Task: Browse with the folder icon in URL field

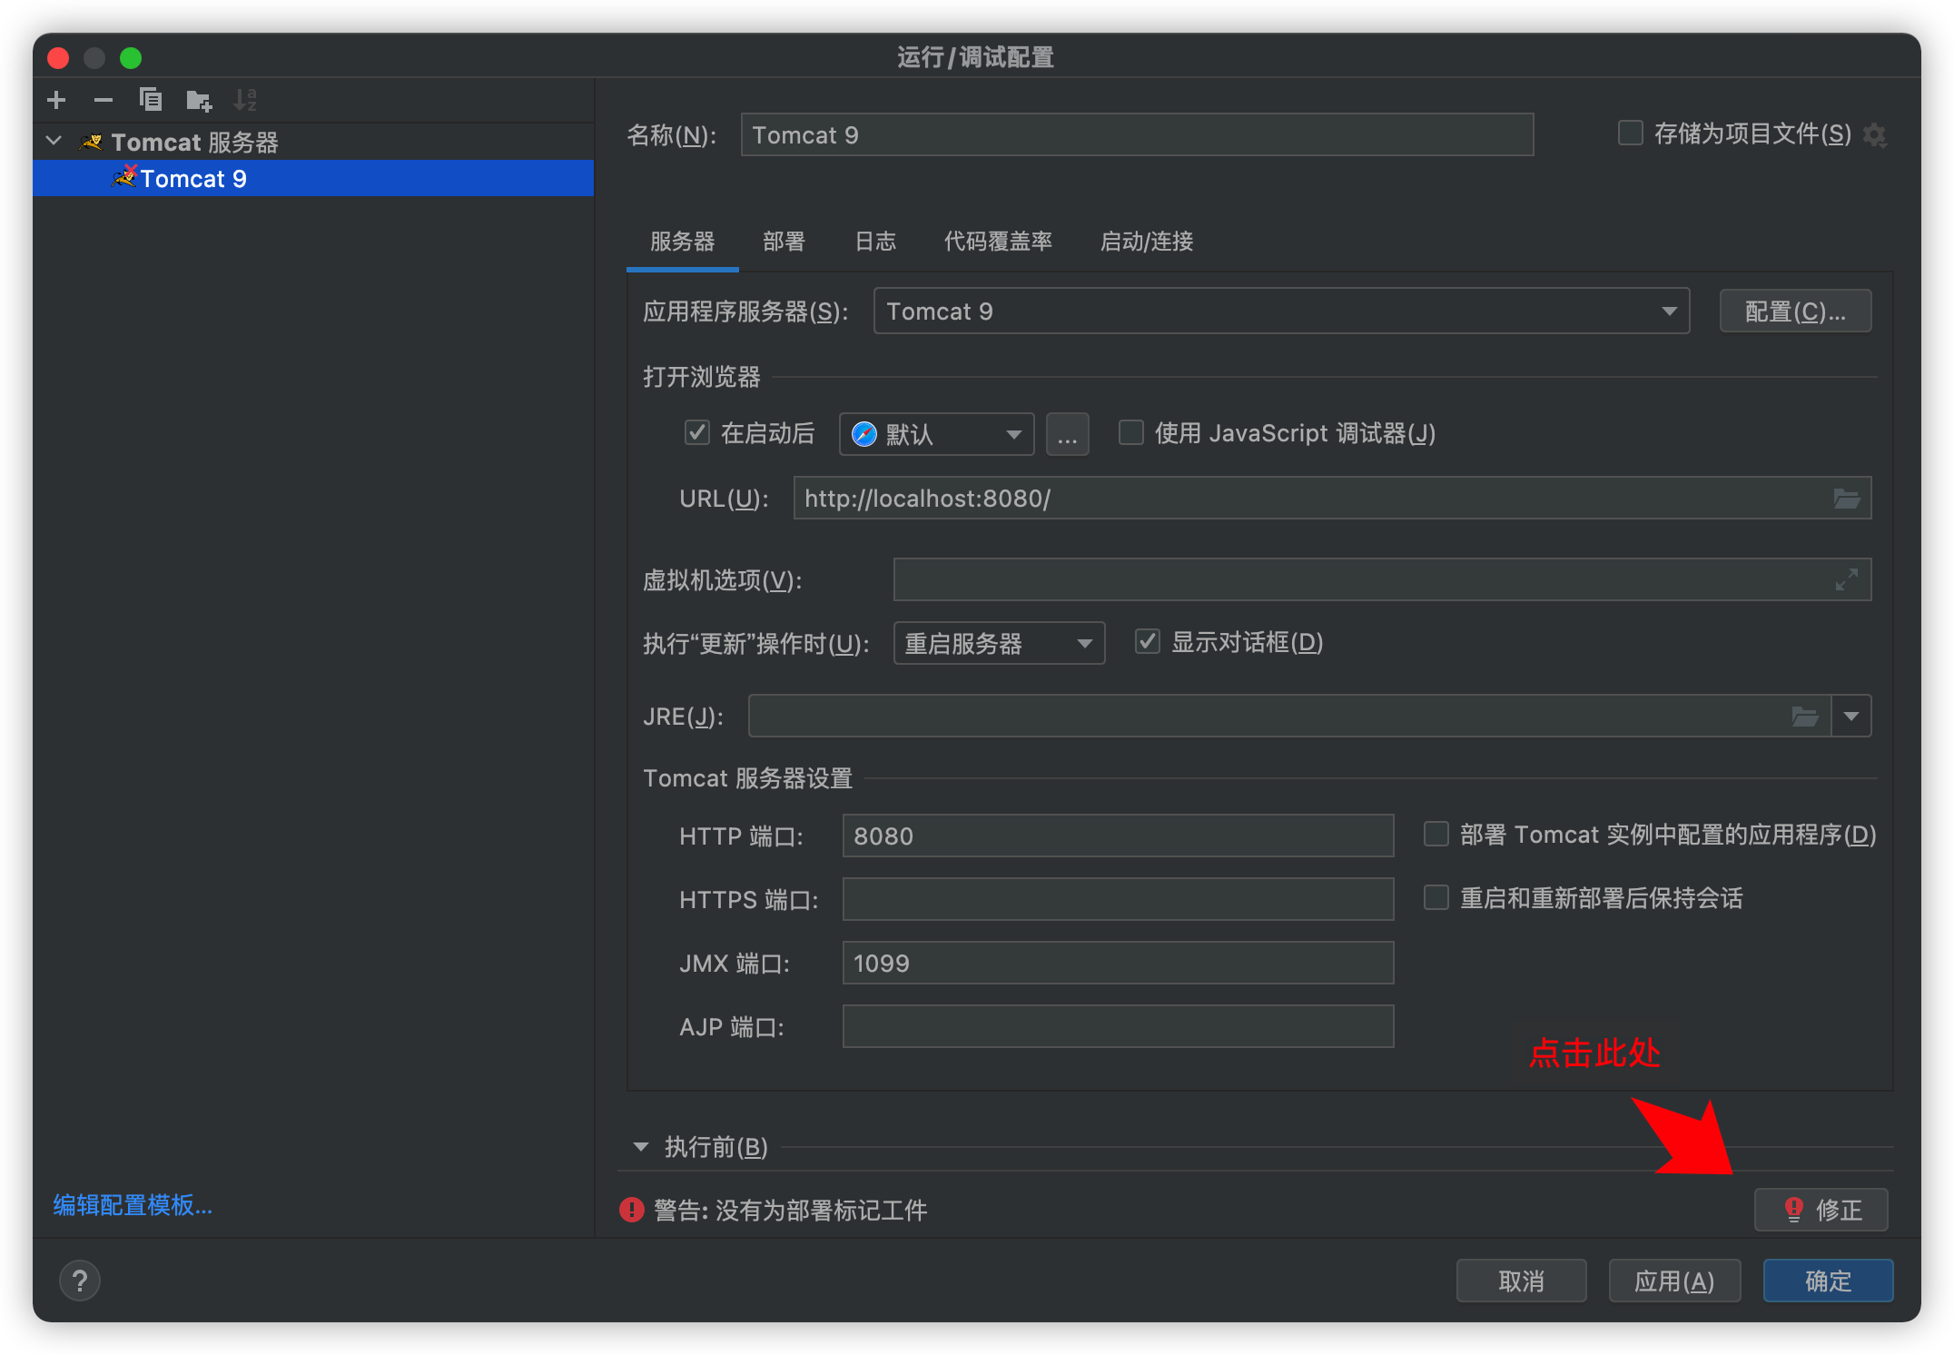Action: tap(1847, 499)
